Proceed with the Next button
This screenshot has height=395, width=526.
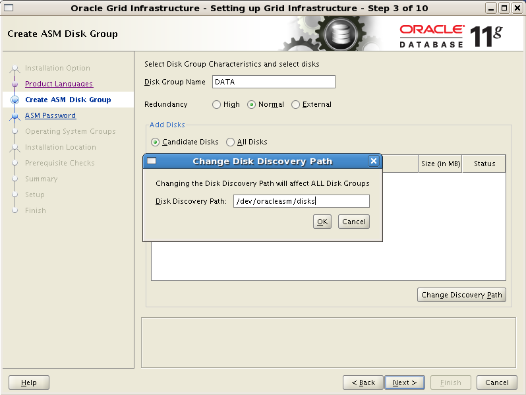click(405, 382)
